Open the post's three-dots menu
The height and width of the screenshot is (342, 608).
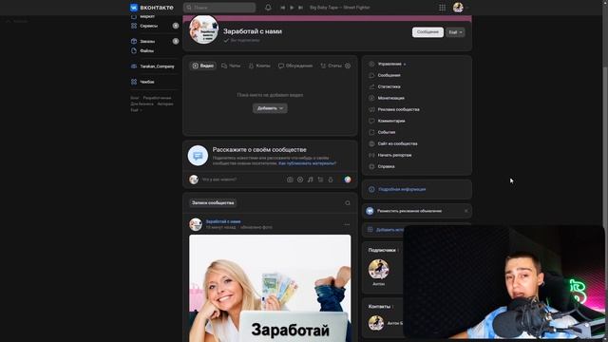[347, 224]
